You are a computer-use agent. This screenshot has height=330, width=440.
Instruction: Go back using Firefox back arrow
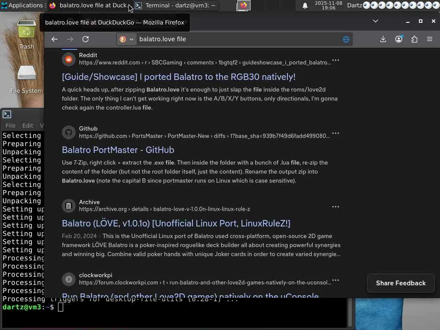55,39
